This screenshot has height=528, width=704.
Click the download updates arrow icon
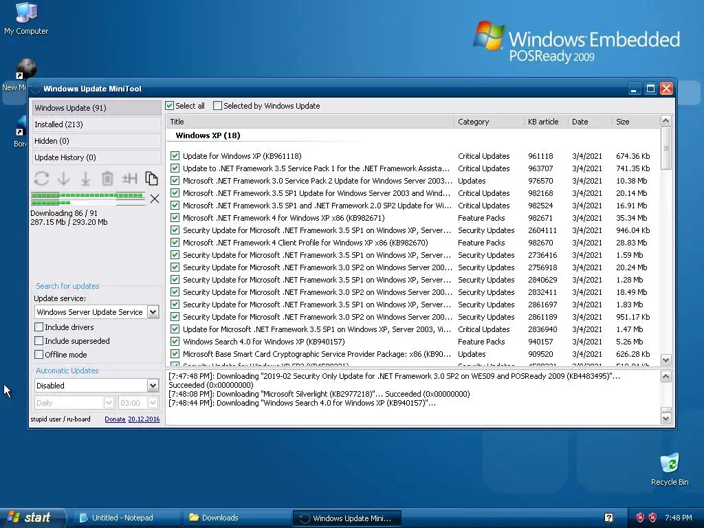click(x=63, y=179)
